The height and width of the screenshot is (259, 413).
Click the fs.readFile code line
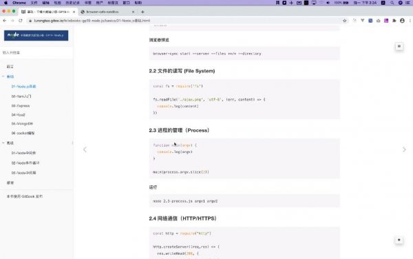(209, 100)
